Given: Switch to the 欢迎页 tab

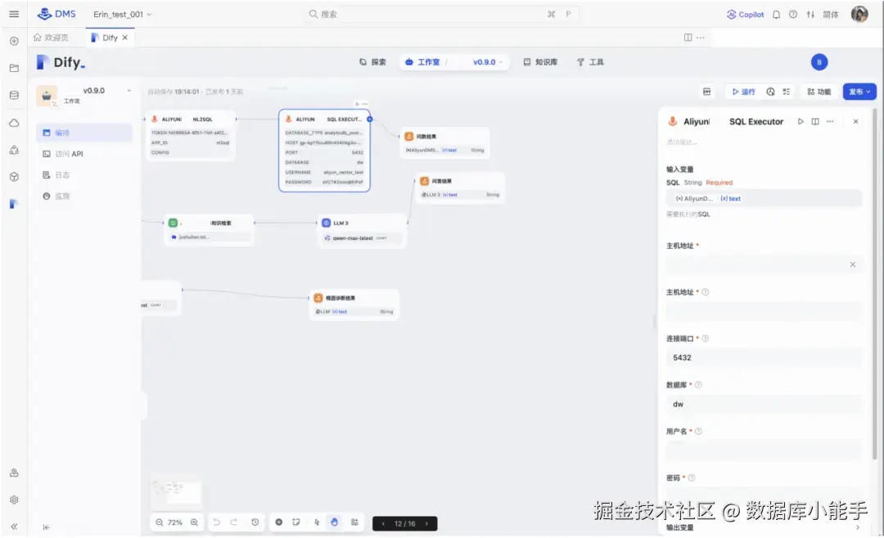Looking at the screenshot, I should pos(52,37).
